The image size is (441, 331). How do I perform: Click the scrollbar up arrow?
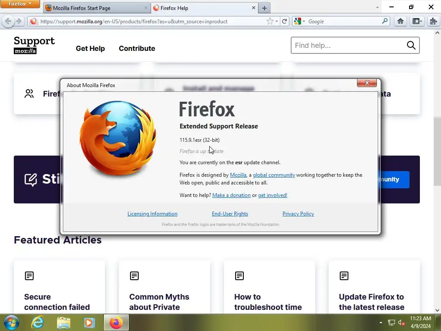[x=438, y=33]
